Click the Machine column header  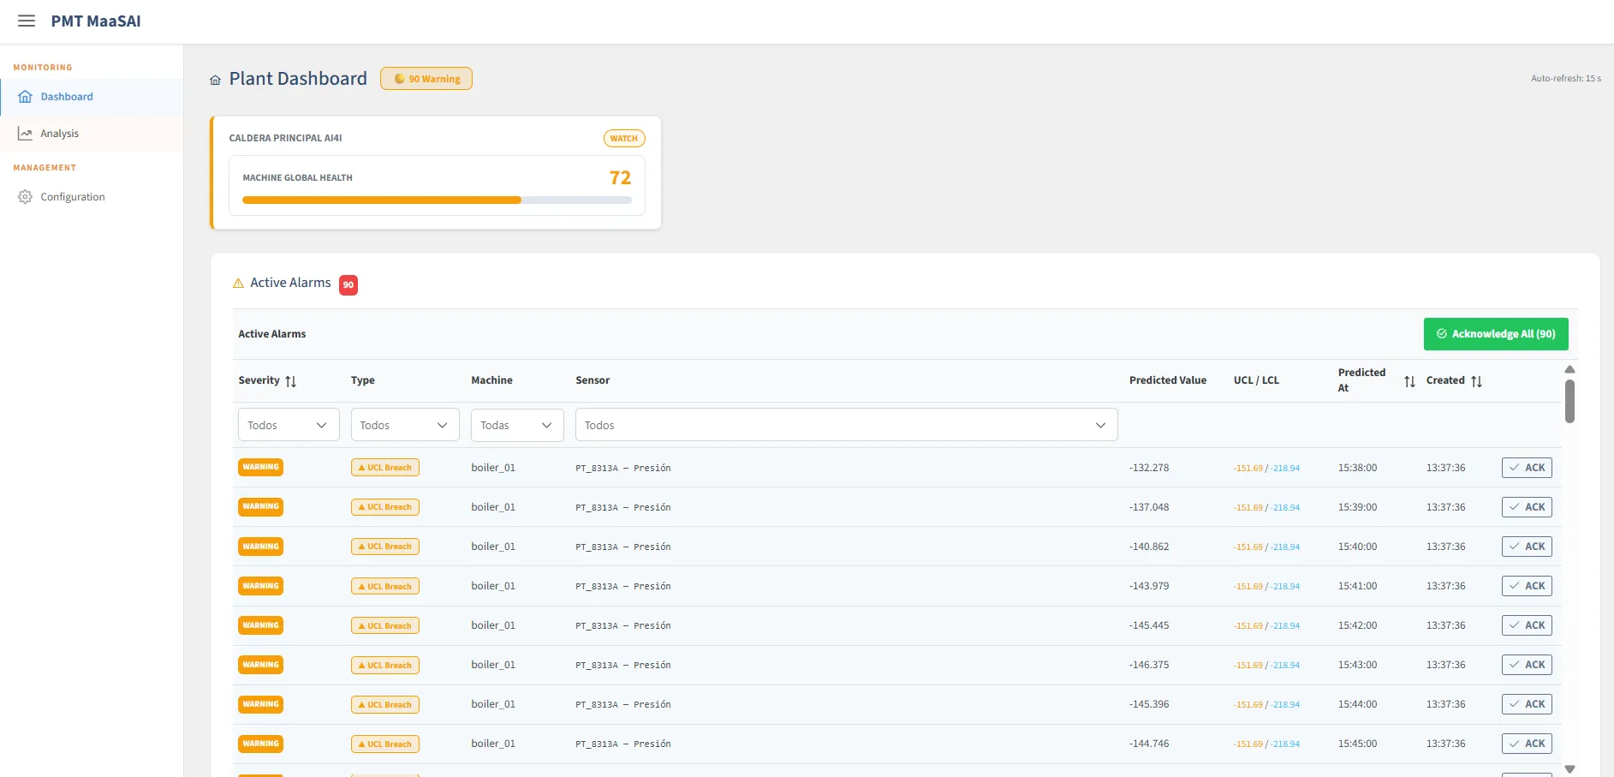(x=491, y=380)
